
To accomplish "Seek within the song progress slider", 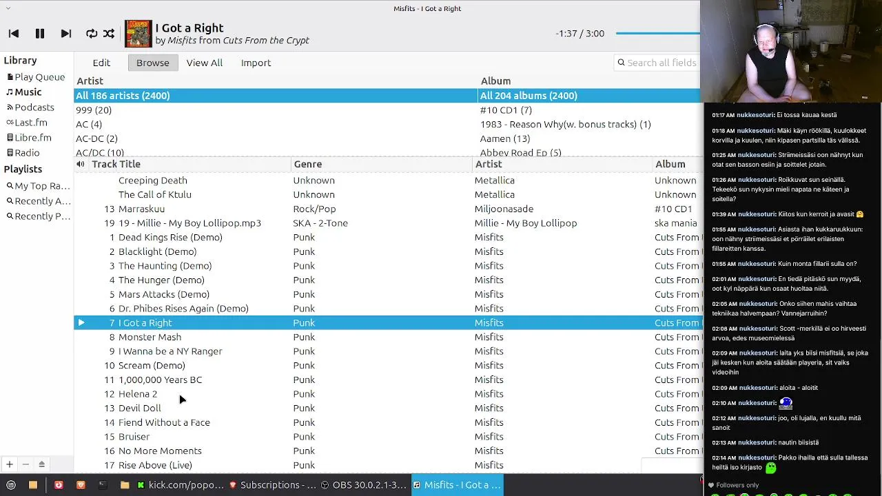I will point(657,33).
